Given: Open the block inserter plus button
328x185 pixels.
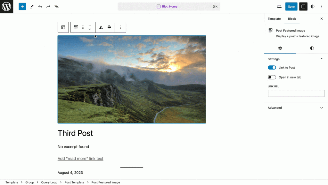Looking at the screenshot, I should coord(22,6).
